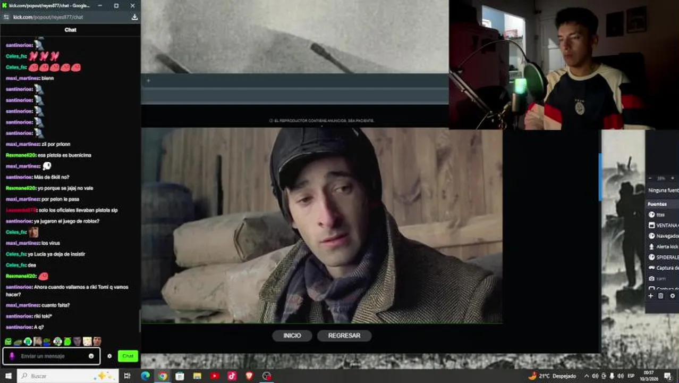Viewport: 679px width, 383px height.
Task: Click the 'Ninguna fuente' label in OBS
Action: [664, 190]
